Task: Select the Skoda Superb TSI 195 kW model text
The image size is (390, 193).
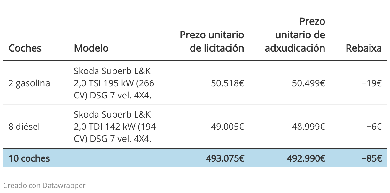Action: click(114, 83)
